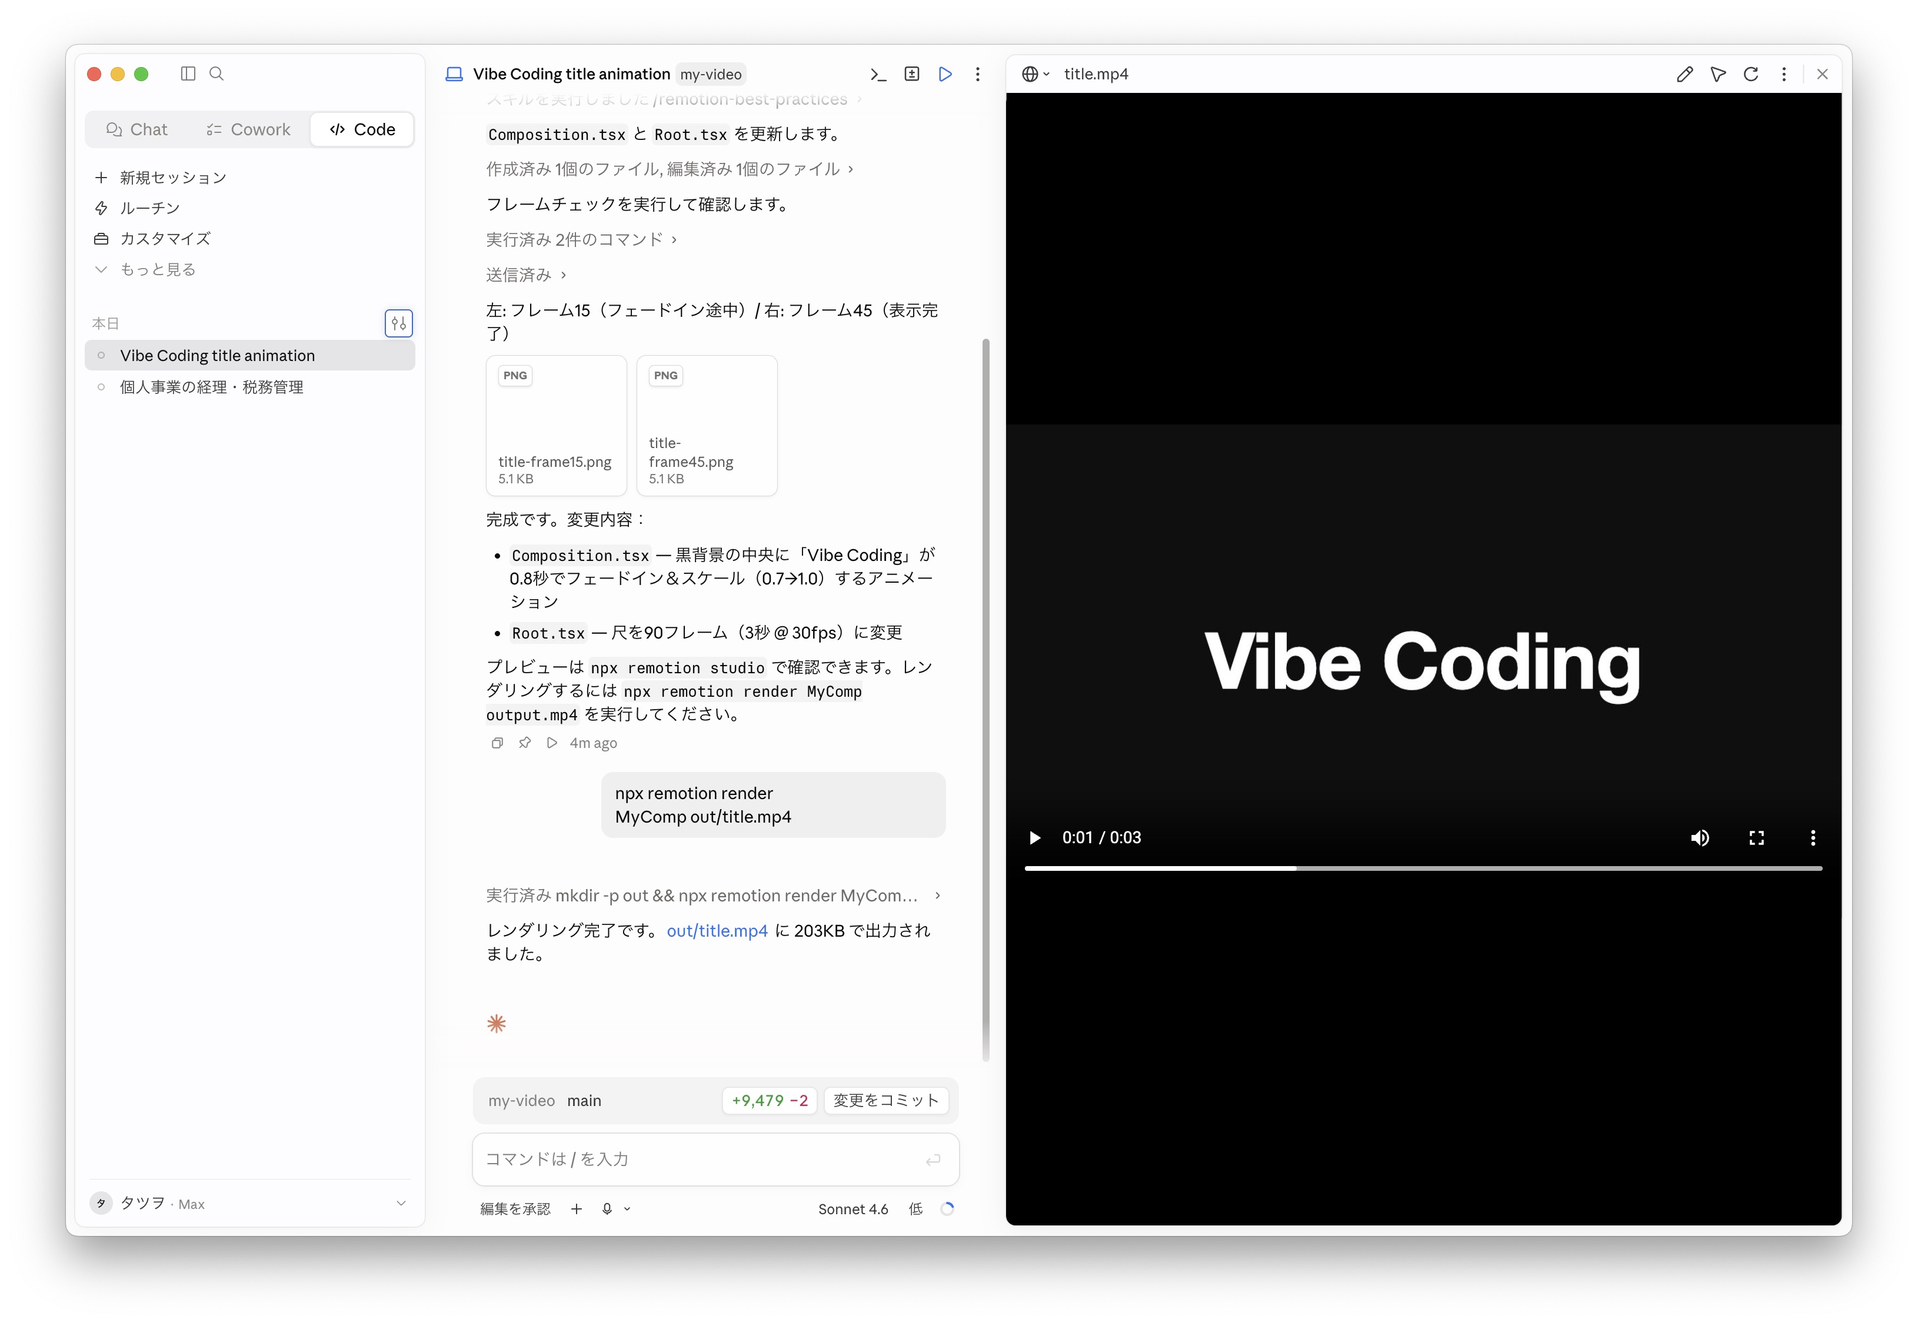Expand the タツヲ account menu chevron
1918x1323 pixels.
coord(401,1203)
